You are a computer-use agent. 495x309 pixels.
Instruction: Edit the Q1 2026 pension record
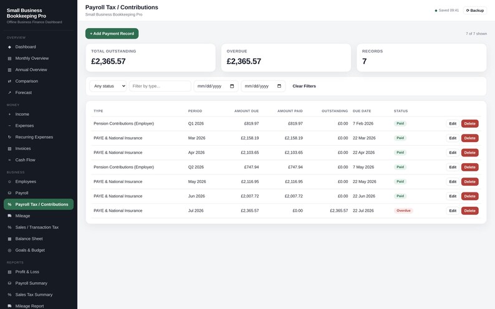click(x=453, y=123)
